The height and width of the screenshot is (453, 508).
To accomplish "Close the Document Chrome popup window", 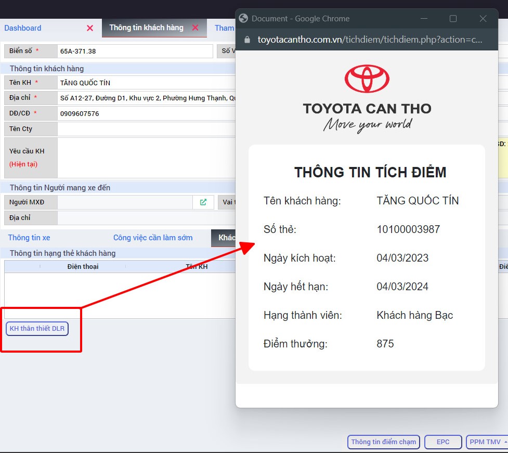I will point(483,19).
